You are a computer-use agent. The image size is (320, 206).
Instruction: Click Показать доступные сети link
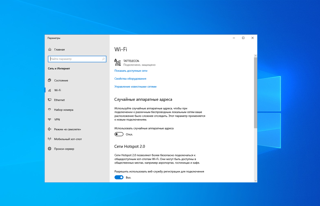click(x=131, y=71)
